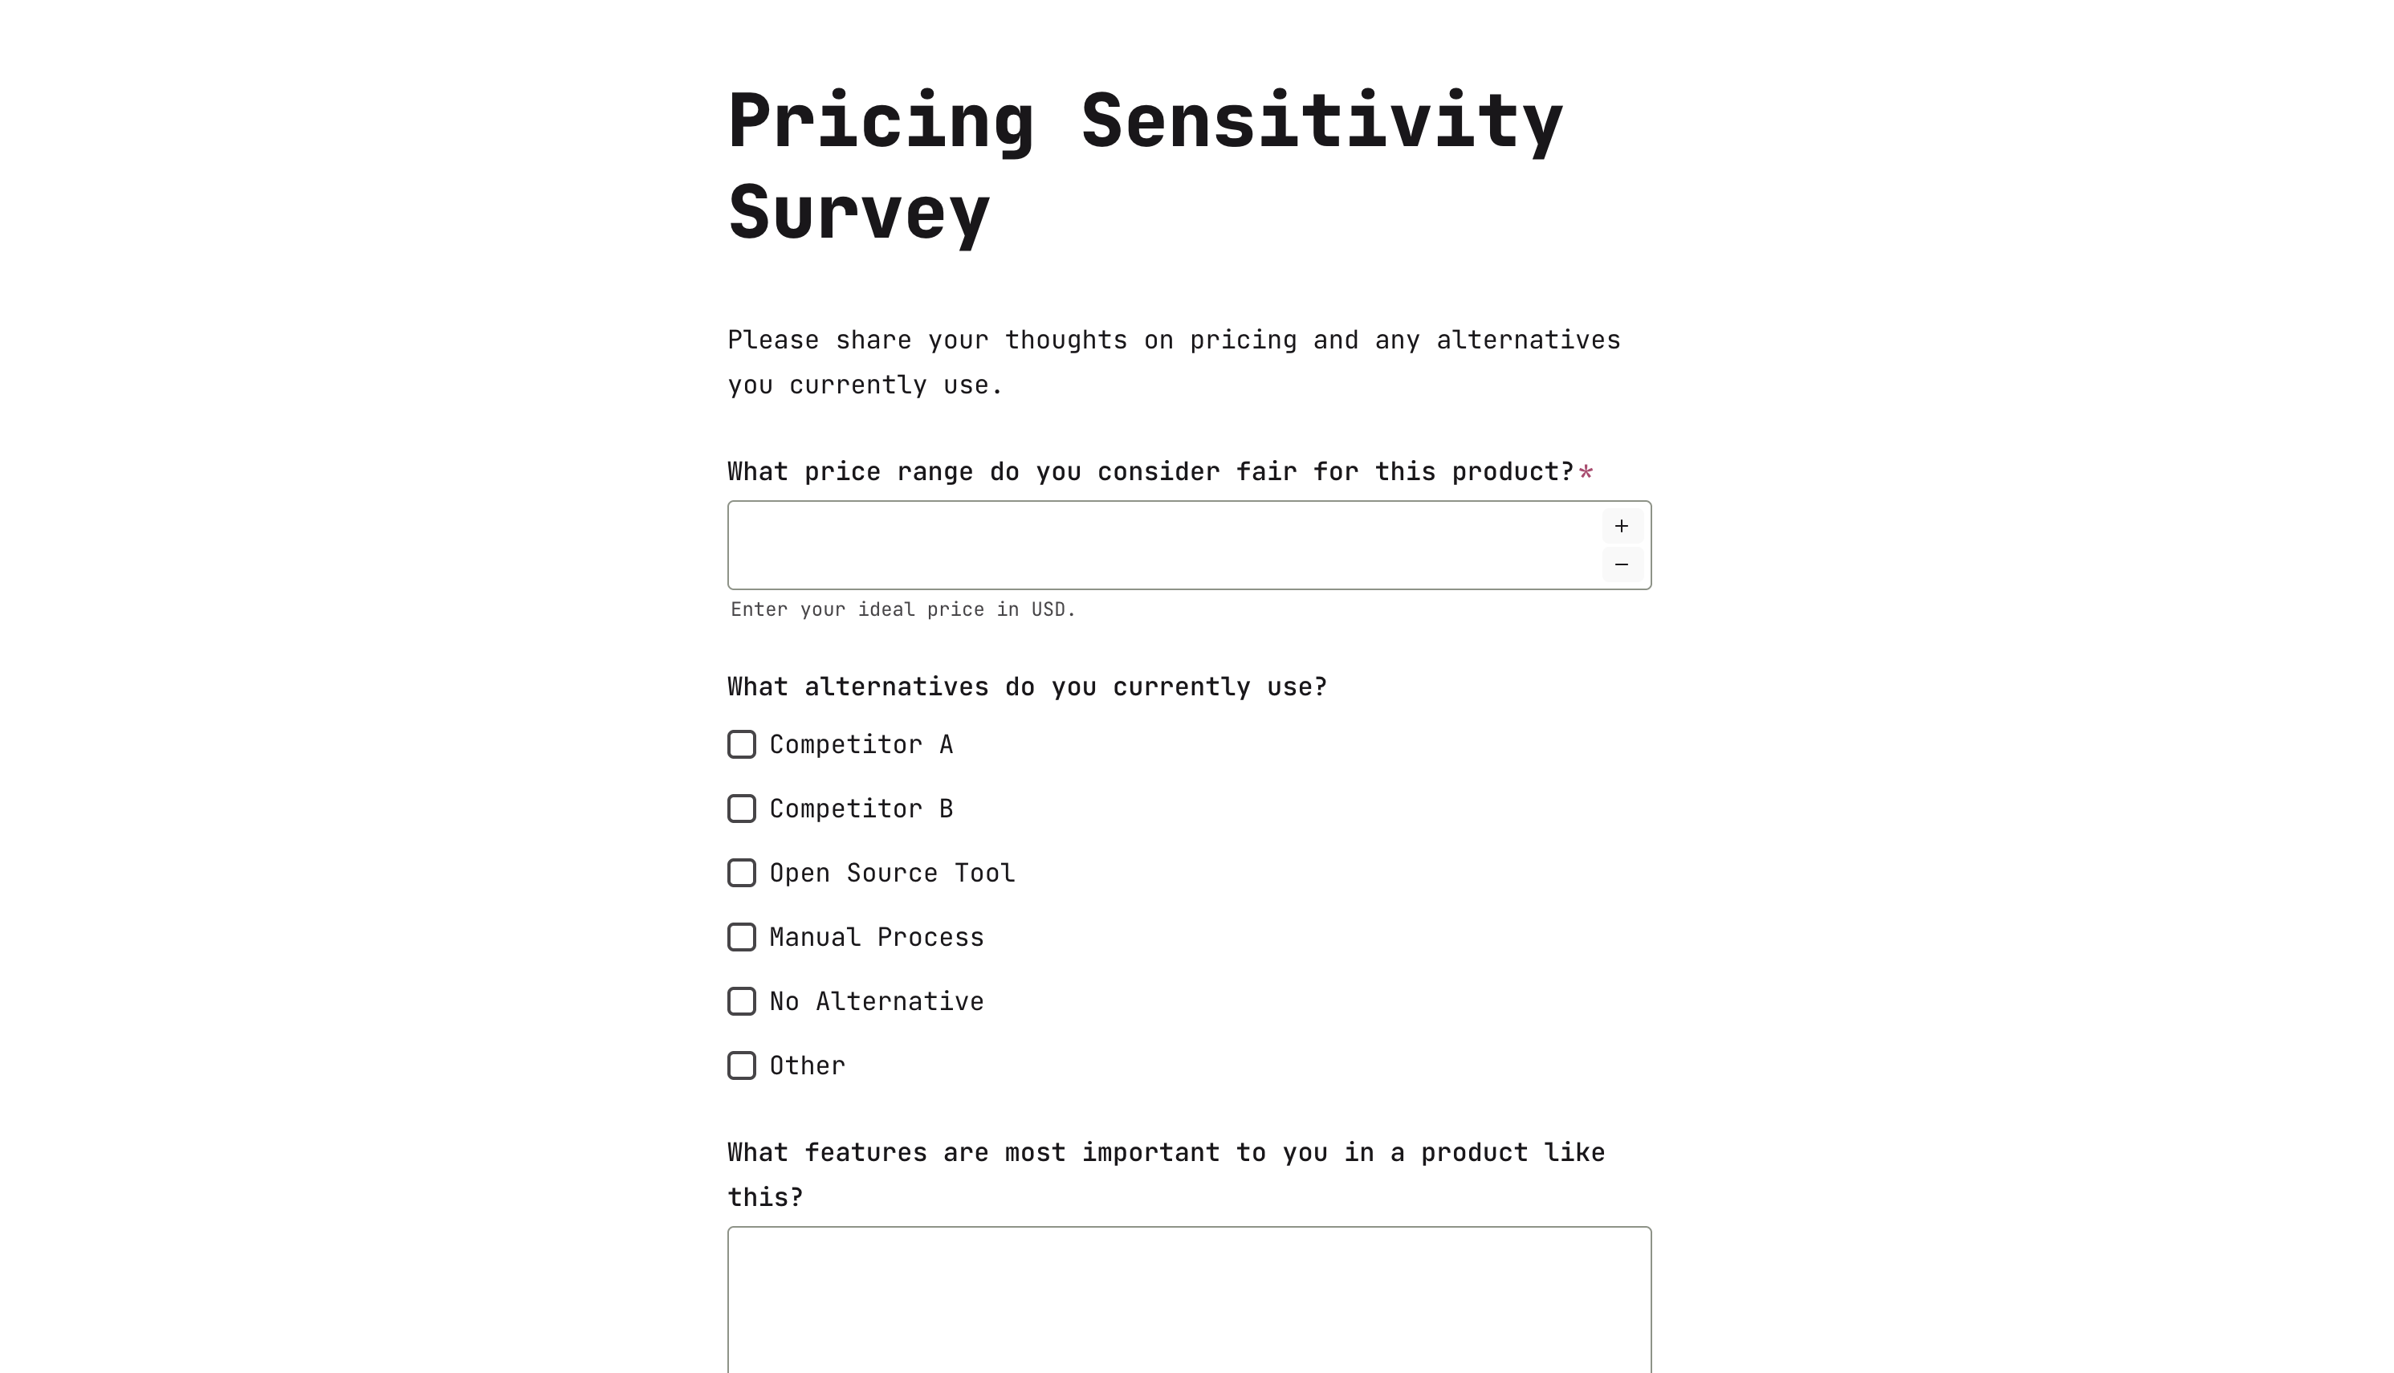Click the 'Manual Process' label text
2394x1373 pixels.
coord(877,936)
